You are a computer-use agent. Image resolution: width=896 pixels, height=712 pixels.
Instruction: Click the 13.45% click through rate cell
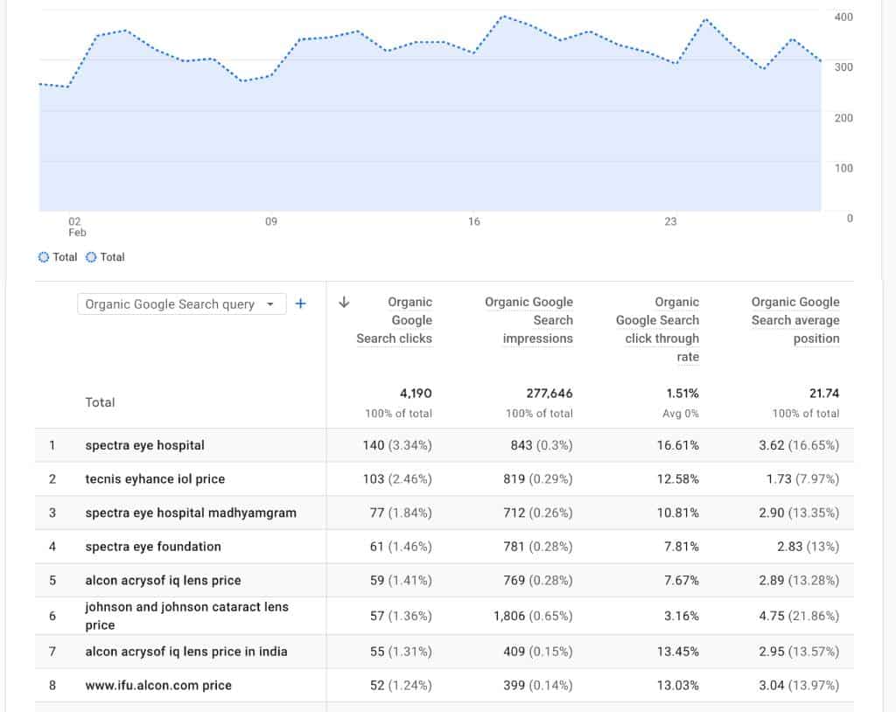click(678, 652)
